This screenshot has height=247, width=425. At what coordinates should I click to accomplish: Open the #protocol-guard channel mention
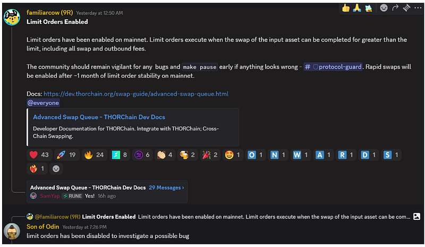[x=333, y=67]
